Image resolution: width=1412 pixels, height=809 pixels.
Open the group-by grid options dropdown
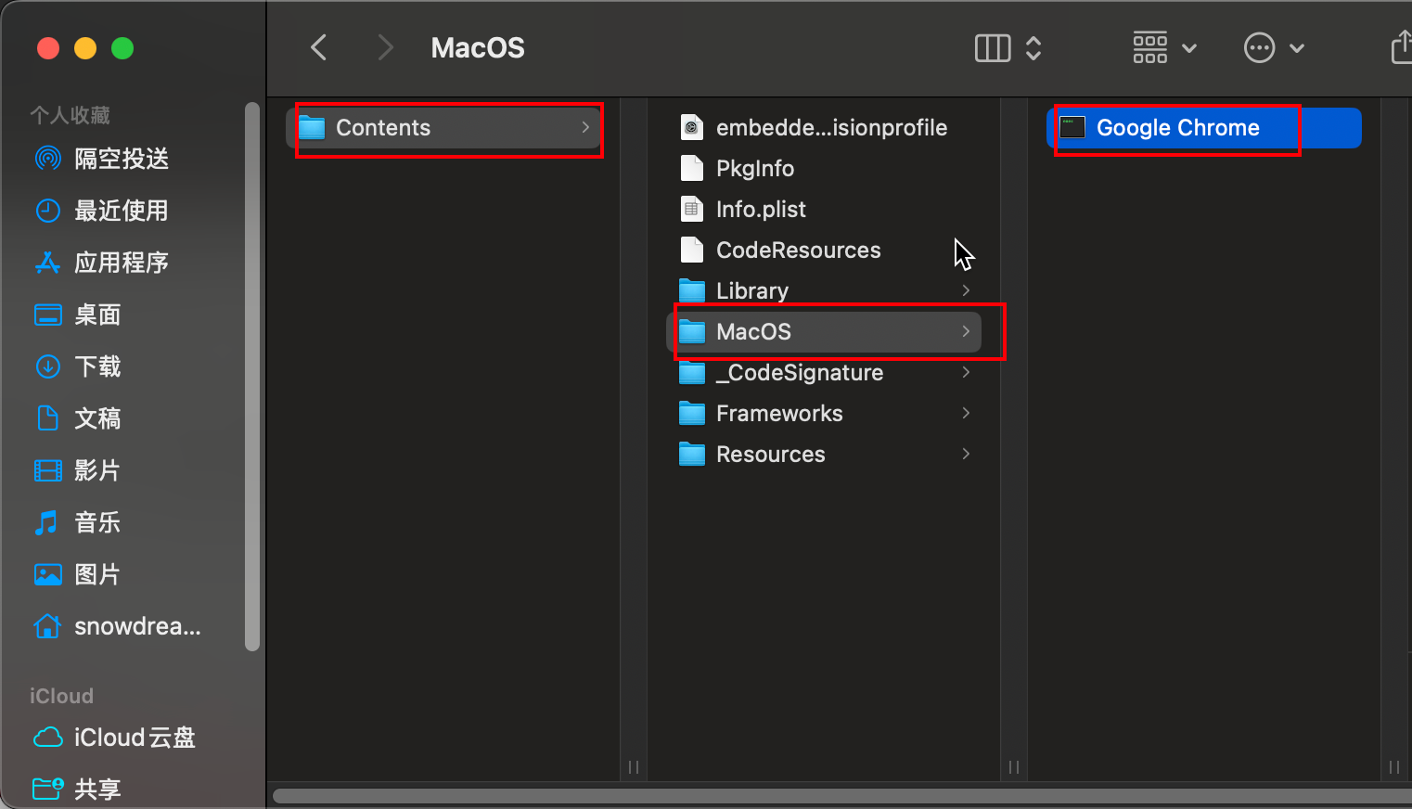tap(1163, 48)
